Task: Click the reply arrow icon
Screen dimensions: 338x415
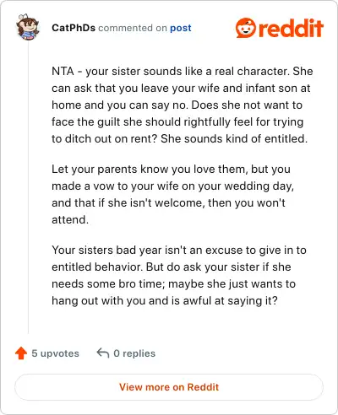Action: click(103, 353)
